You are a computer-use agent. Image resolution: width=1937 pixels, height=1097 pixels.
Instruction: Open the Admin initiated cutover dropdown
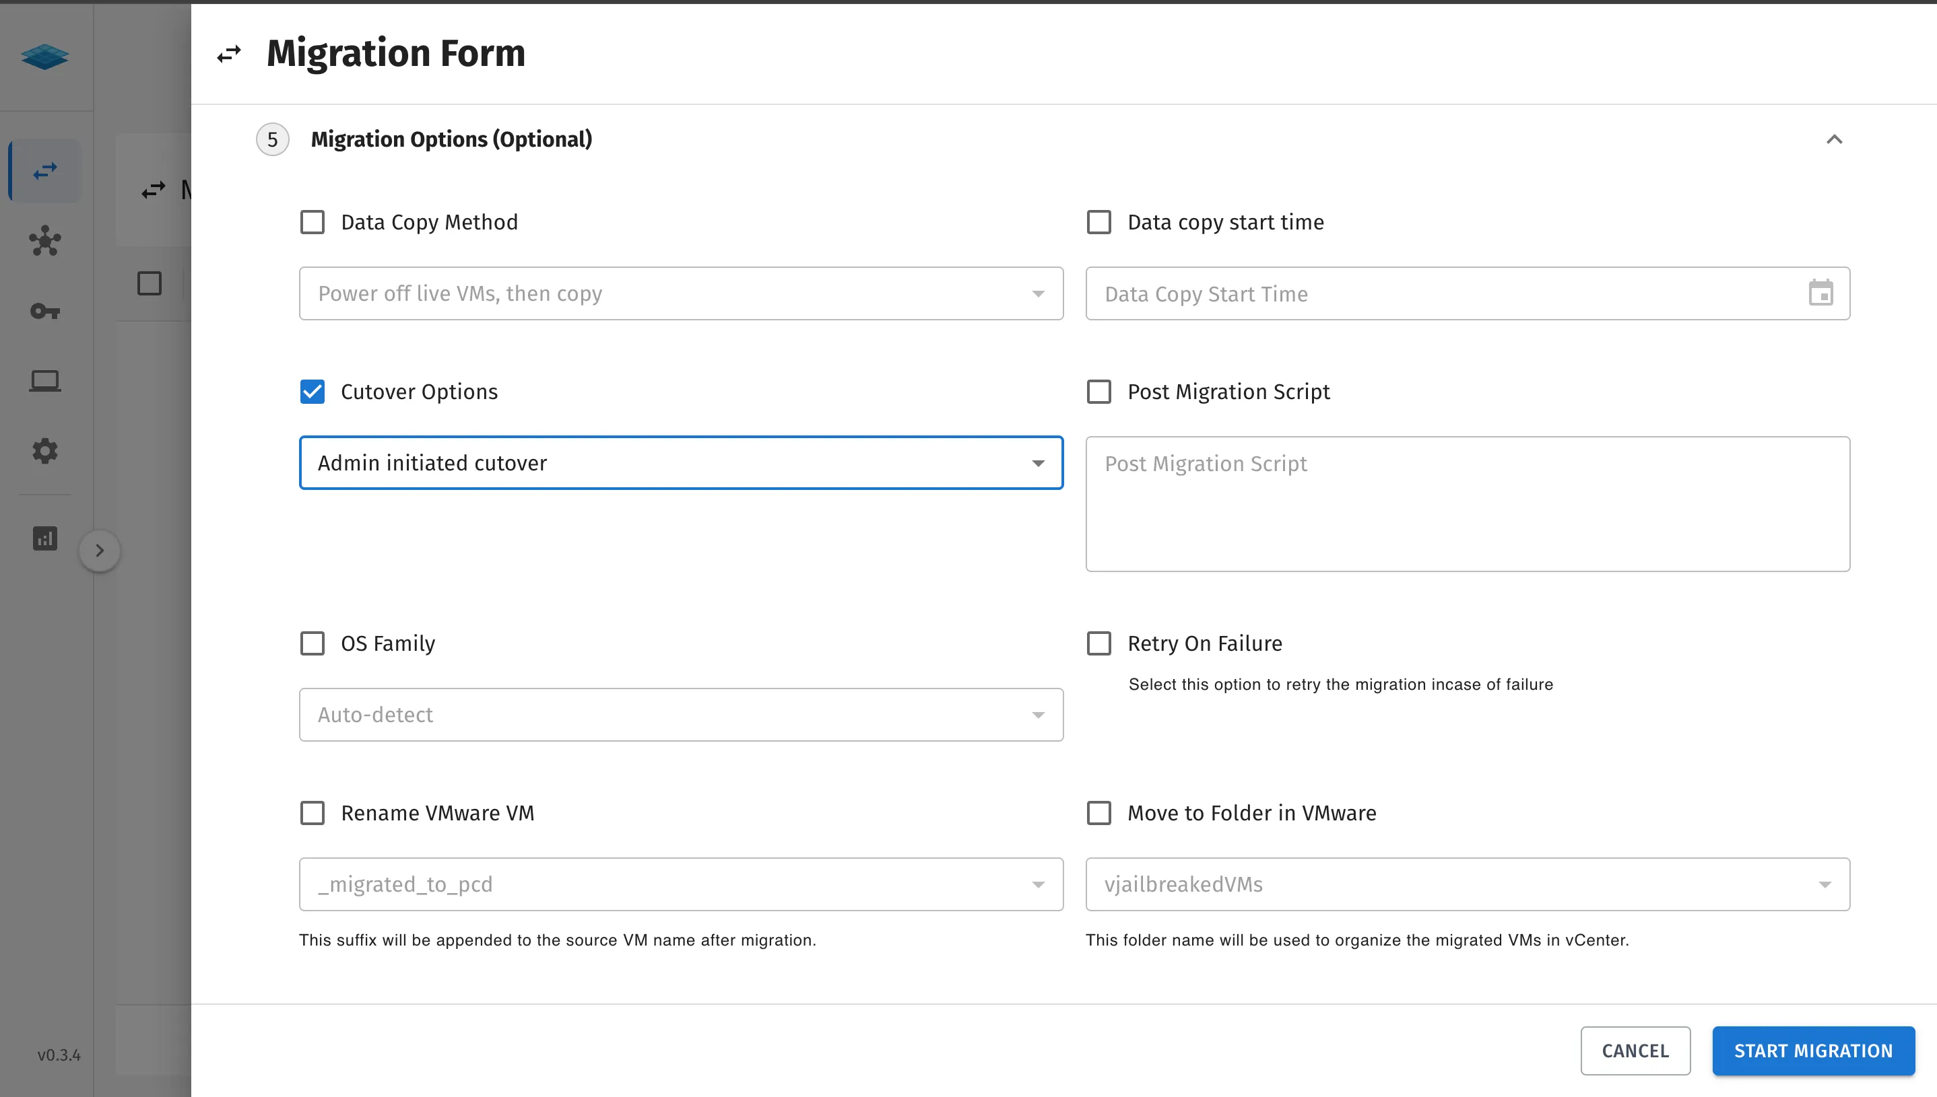tap(680, 462)
